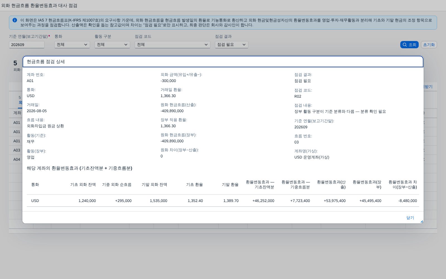Image resolution: width=446 pixels, height=279 pixels.
Task: Open the 통화 dropdown
Action: point(72,45)
